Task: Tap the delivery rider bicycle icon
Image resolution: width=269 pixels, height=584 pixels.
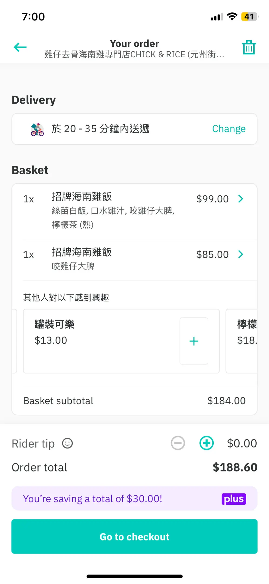Action: tap(37, 129)
